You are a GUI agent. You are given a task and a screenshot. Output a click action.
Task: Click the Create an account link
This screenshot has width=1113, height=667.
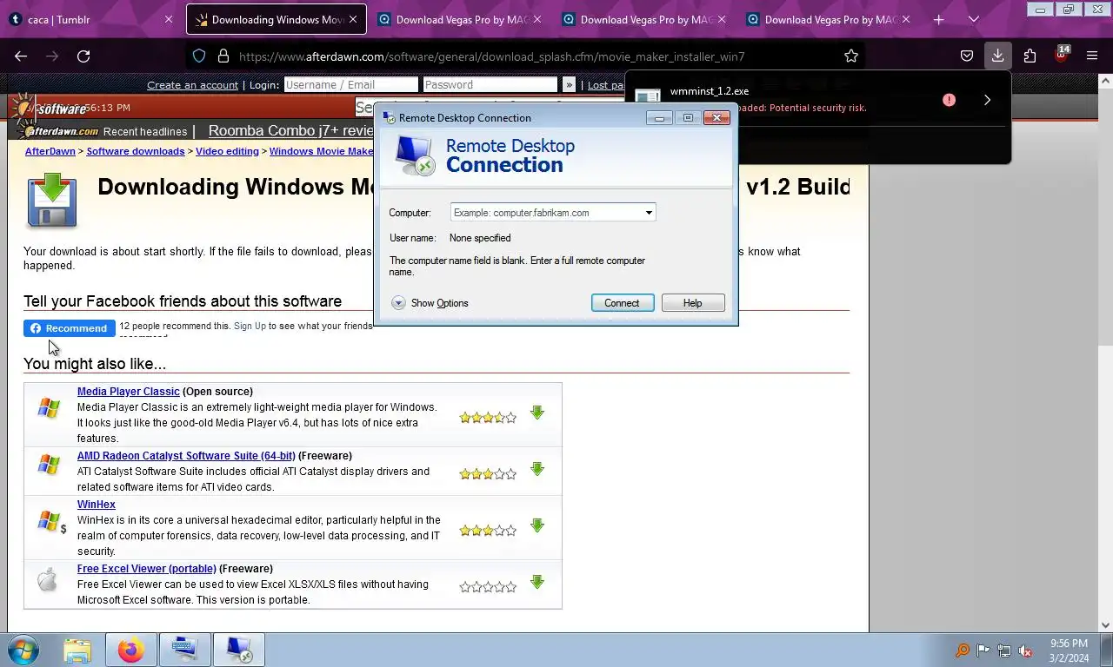tap(192, 84)
